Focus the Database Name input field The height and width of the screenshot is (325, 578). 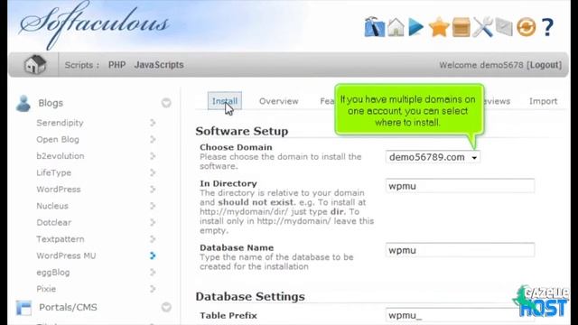tap(460, 250)
